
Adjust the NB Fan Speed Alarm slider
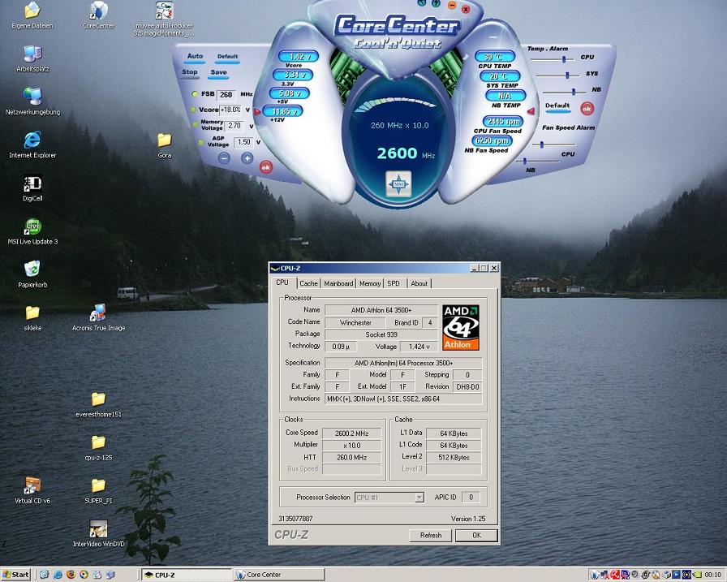525,161
